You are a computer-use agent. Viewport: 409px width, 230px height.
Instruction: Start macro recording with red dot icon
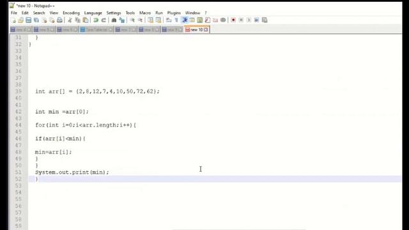[x=233, y=20]
